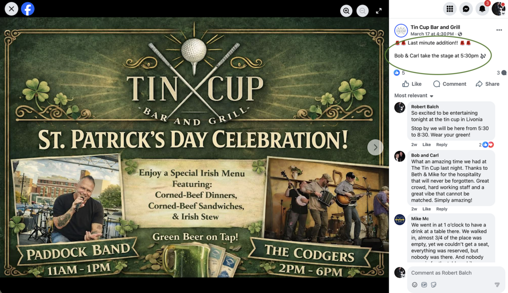Open the notifications bell
Image resolution: width=508 pixels, height=293 pixels.
482,8
